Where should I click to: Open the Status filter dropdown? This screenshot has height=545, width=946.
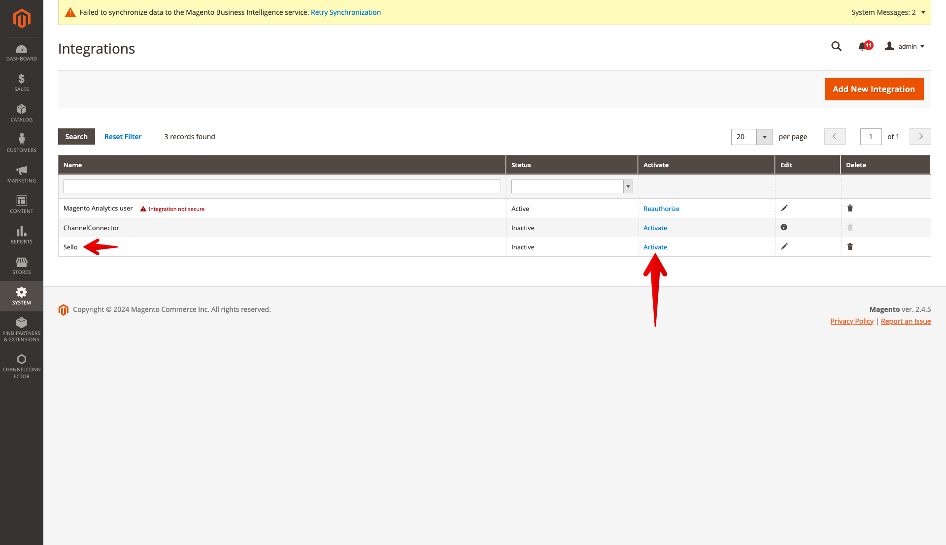pos(572,186)
